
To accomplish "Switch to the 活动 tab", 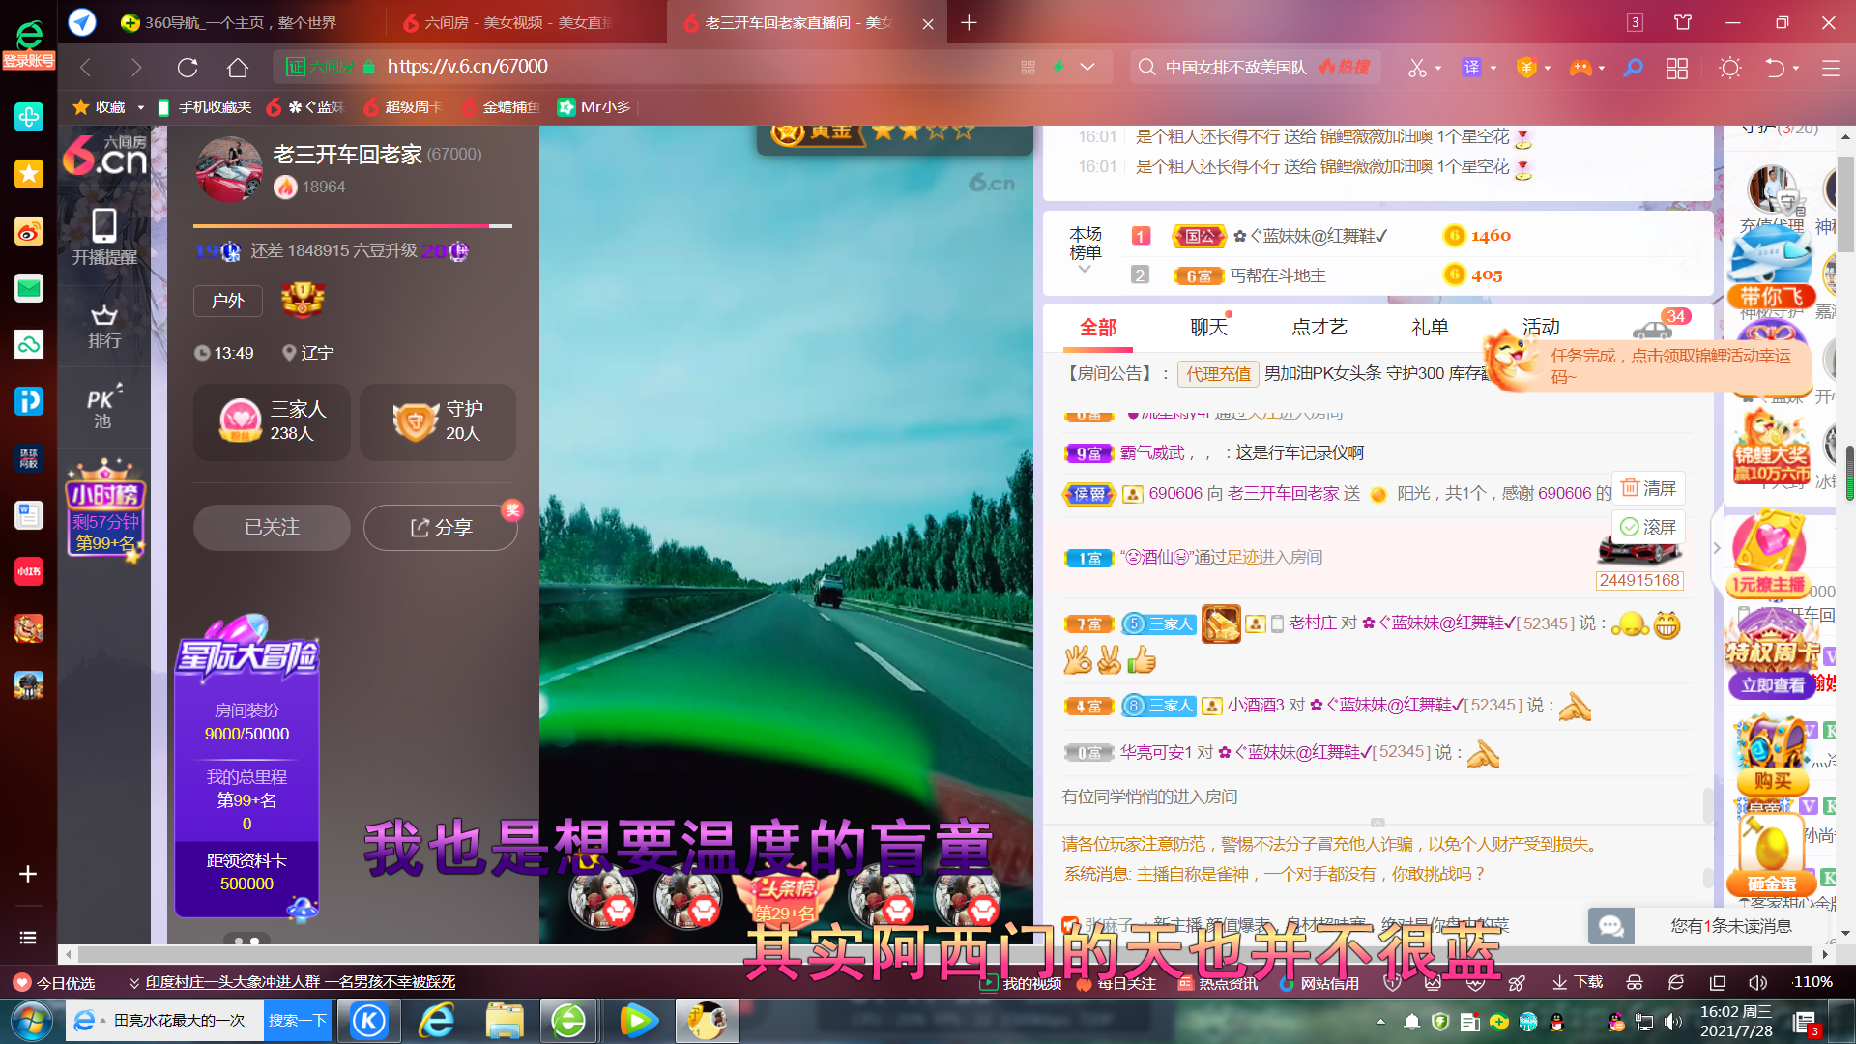I will click(x=1541, y=328).
